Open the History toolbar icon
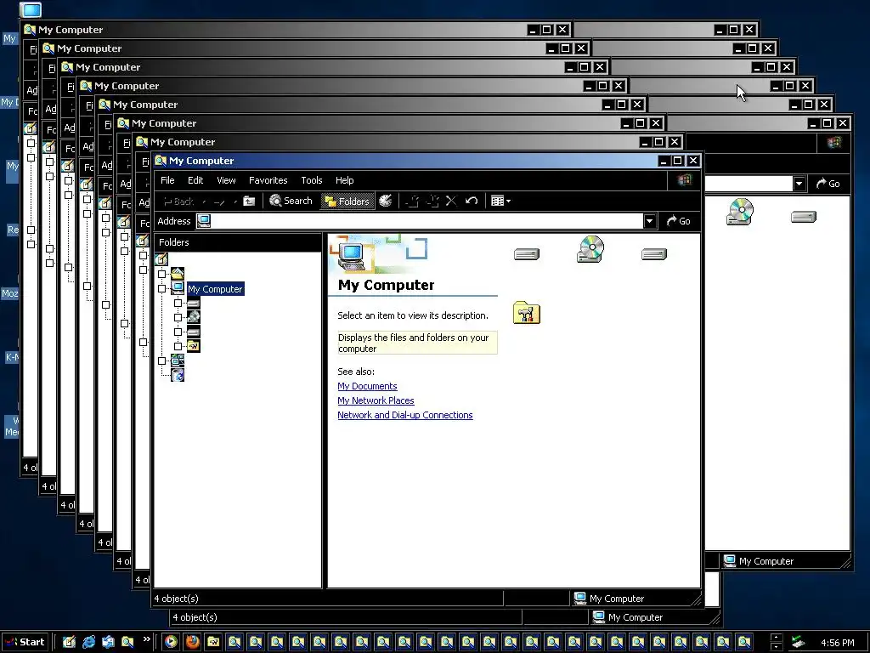The width and height of the screenshot is (870, 653). click(386, 201)
